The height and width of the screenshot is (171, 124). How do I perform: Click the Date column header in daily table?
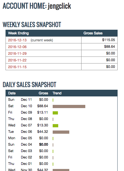point(12,93)
